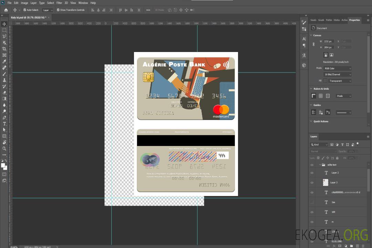Click the Home icon in options bar

coord(6,10)
